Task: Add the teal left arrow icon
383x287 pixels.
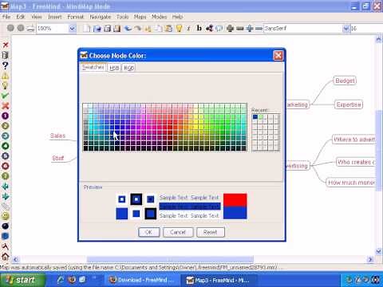Action: coord(6,187)
